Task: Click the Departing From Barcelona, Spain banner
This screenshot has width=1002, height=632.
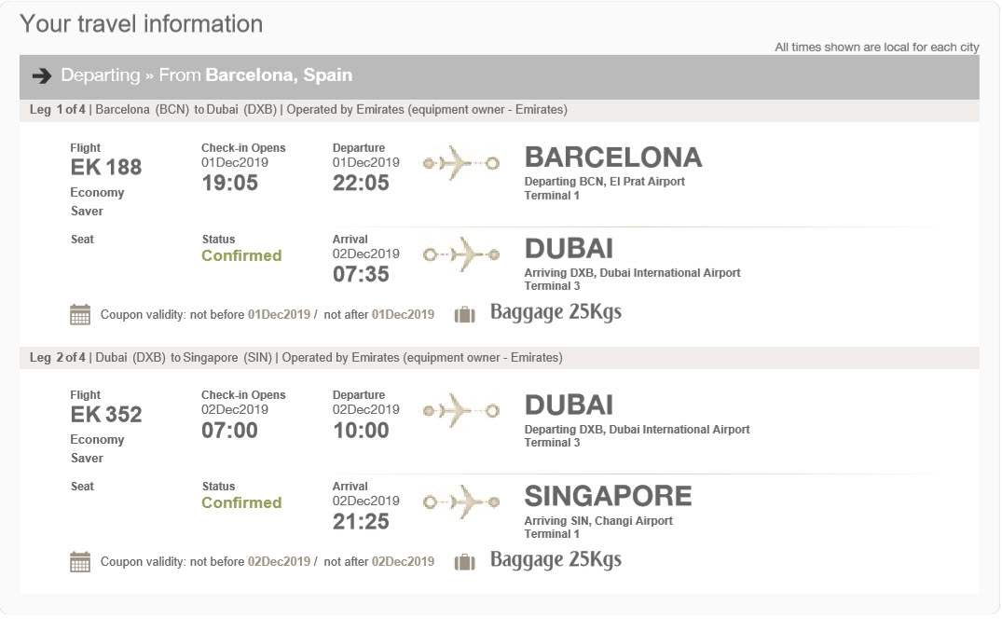Action: point(499,76)
